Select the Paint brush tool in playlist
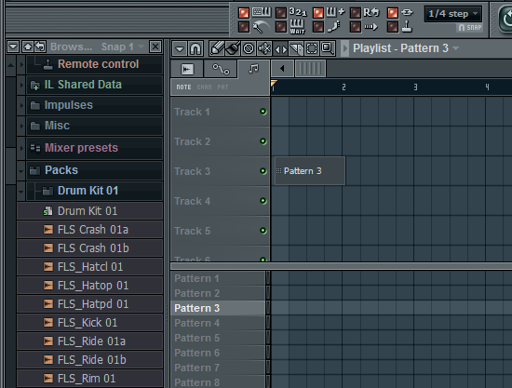 pyautogui.click(x=233, y=48)
